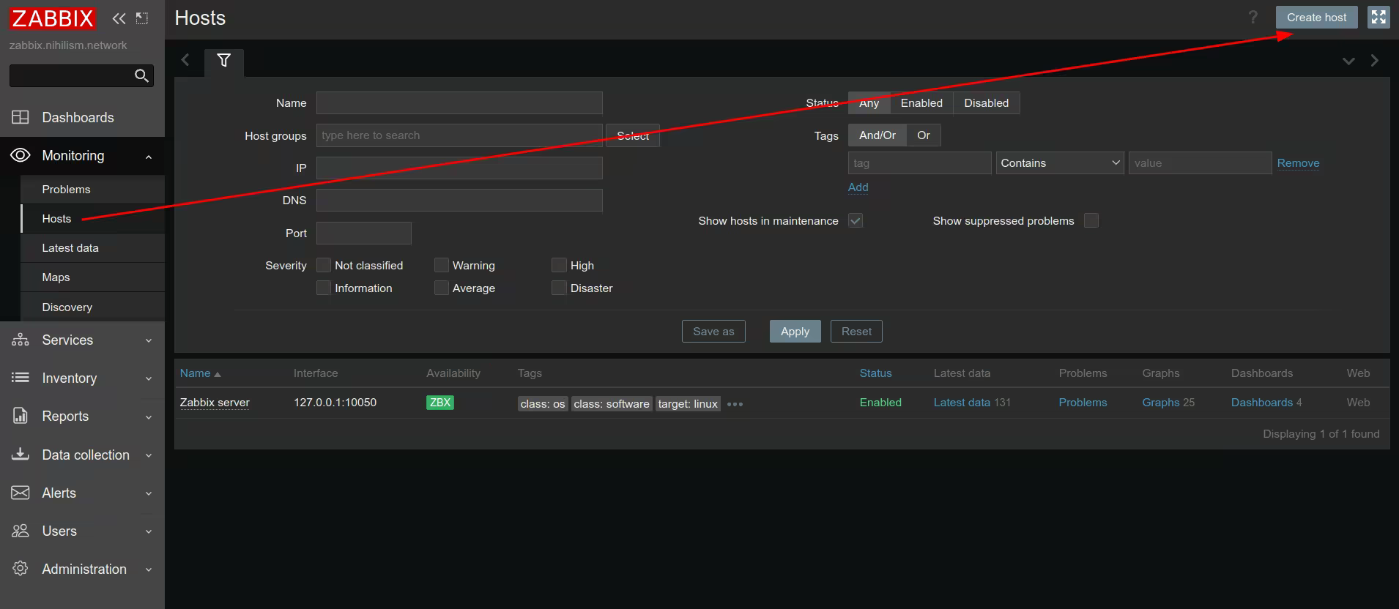The height and width of the screenshot is (609, 1399).
Task: Click the Save as button
Action: [713, 332]
